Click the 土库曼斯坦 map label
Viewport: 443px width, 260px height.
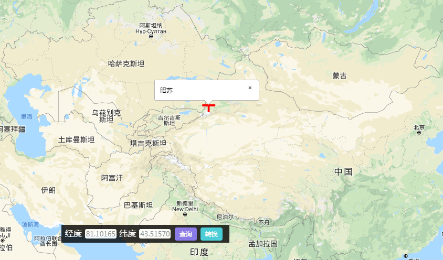77,139
